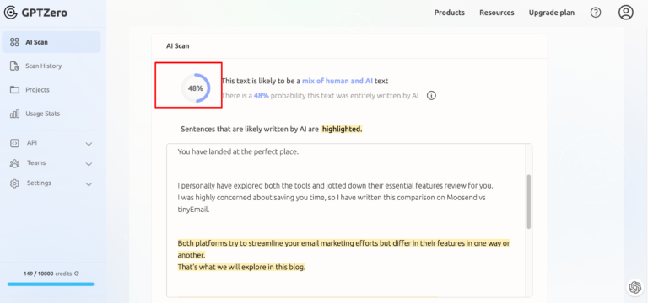
Task: Click the Projects folder icon
Action: pyautogui.click(x=14, y=90)
